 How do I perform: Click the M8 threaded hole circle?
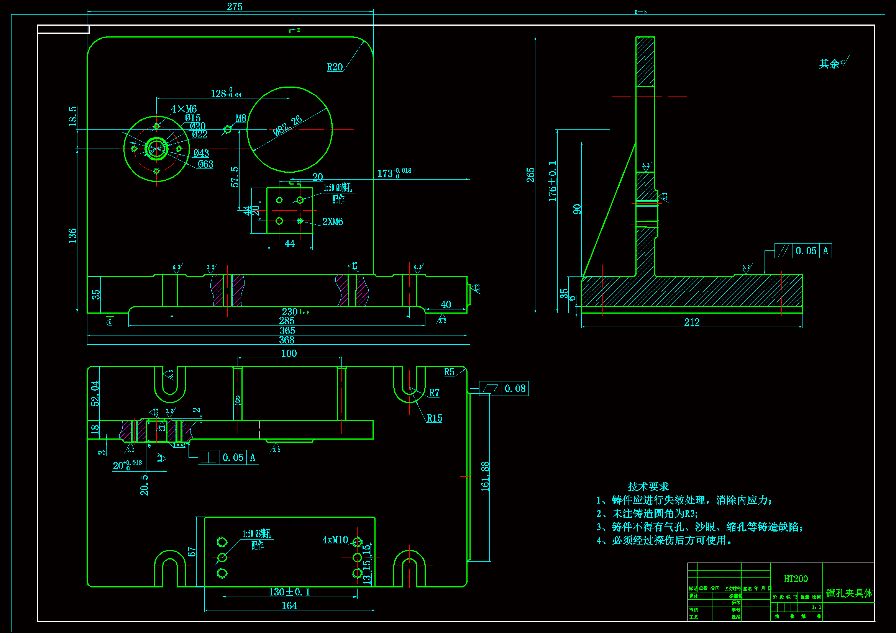[227, 129]
